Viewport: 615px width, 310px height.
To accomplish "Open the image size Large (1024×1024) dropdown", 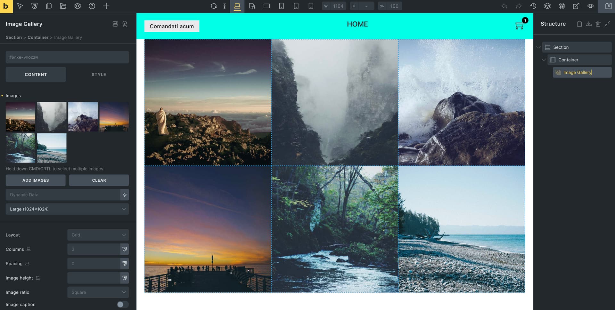I will coord(67,209).
